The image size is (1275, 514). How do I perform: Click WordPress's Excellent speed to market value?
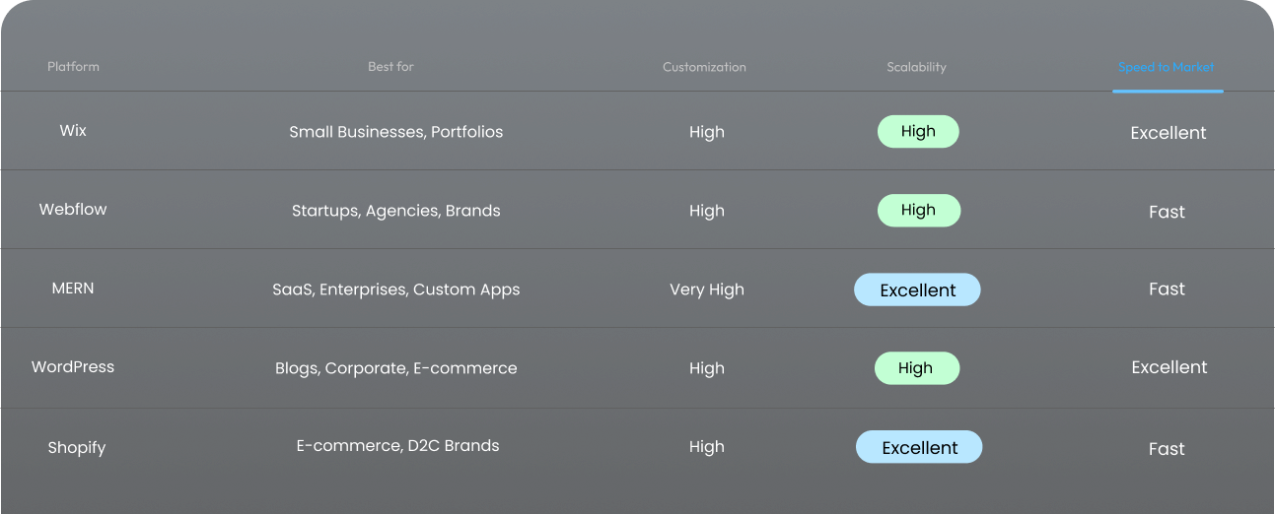pos(1169,367)
